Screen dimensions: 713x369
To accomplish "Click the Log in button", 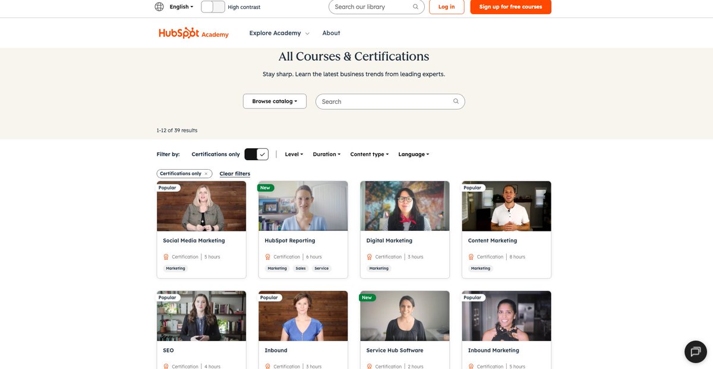I will tap(446, 7).
